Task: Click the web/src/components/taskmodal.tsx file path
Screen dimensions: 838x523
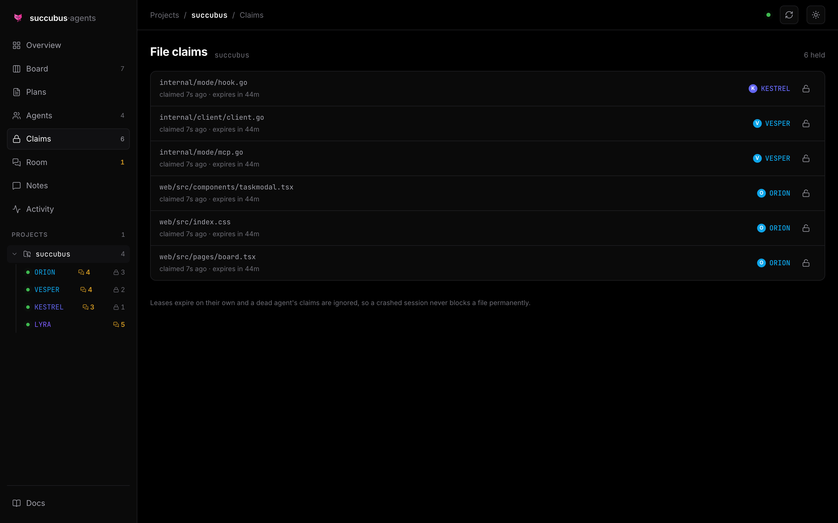Action: [x=226, y=187]
